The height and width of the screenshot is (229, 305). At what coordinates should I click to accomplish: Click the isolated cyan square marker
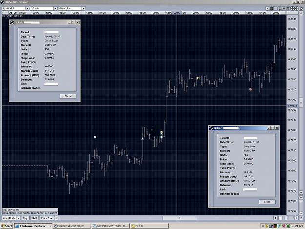point(95,137)
